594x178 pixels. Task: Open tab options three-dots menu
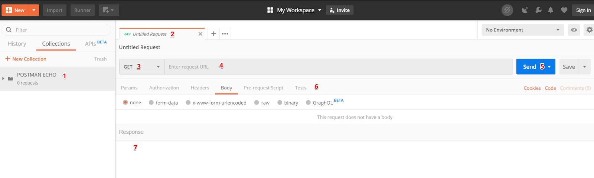pyautogui.click(x=225, y=34)
